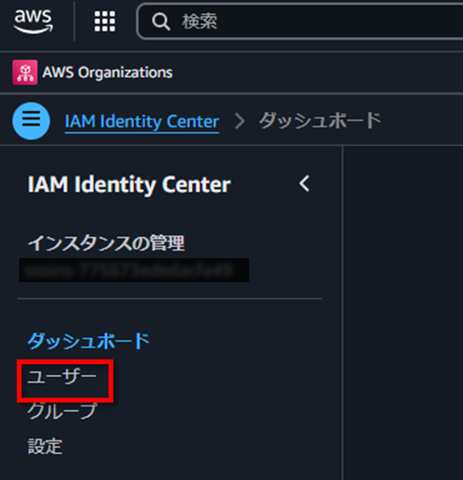The height and width of the screenshot is (480, 463).
Task: Select the インスタンスの管理 heading
Action: click(x=106, y=243)
